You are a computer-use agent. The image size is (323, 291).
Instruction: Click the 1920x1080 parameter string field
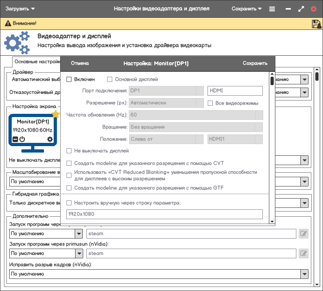[164, 214]
